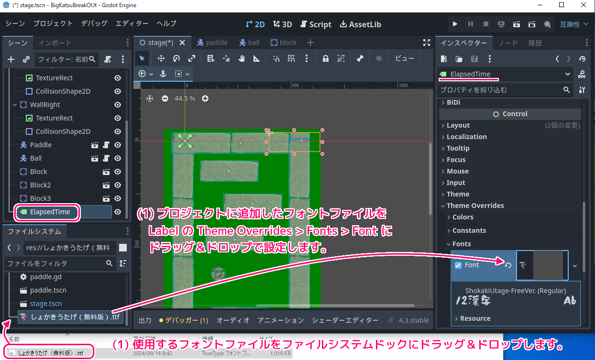Open inspector history icon
The width and height of the screenshot is (595, 360).
pos(582,59)
